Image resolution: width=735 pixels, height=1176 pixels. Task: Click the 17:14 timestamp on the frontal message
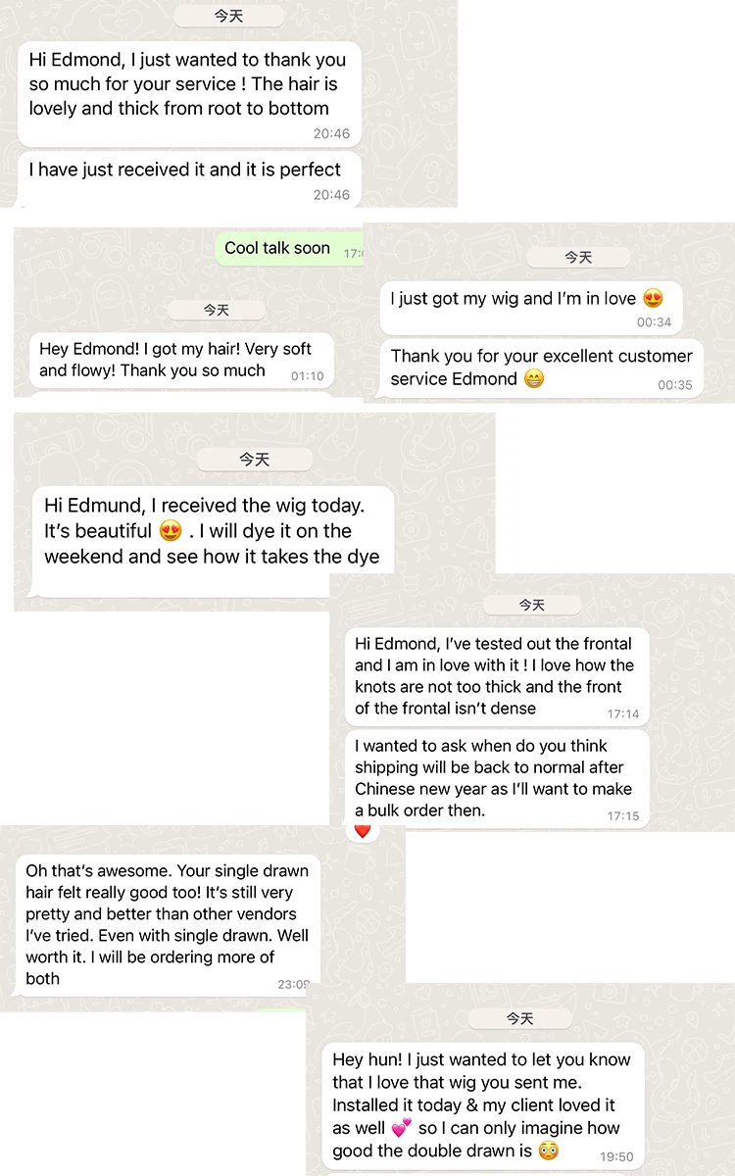(x=622, y=714)
